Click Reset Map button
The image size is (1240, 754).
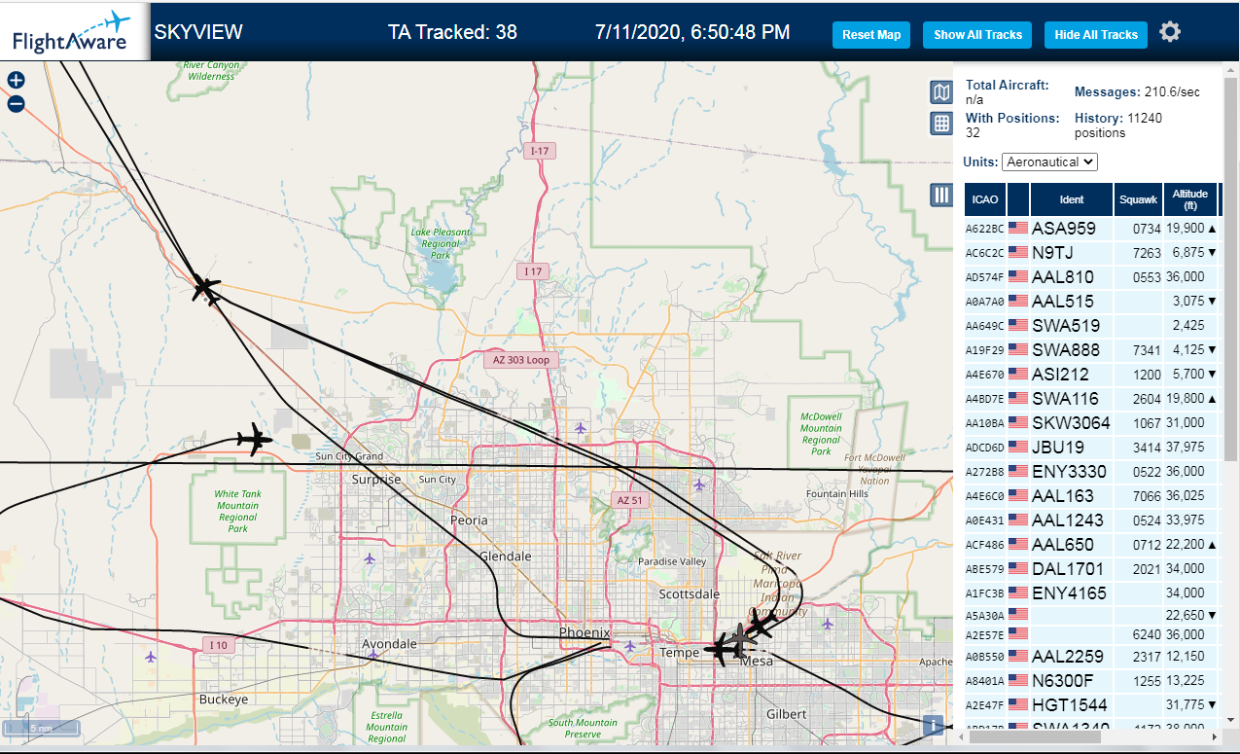coord(871,34)
